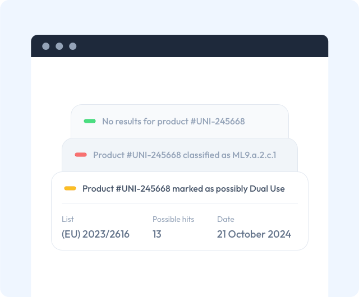Select the possible hits count 13
Screen dimensions: 359x297
point(157,234)
